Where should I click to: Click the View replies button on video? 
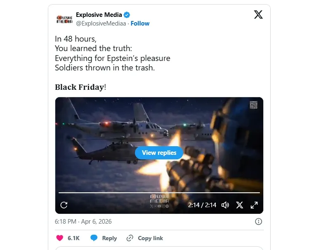pos(159,153)
